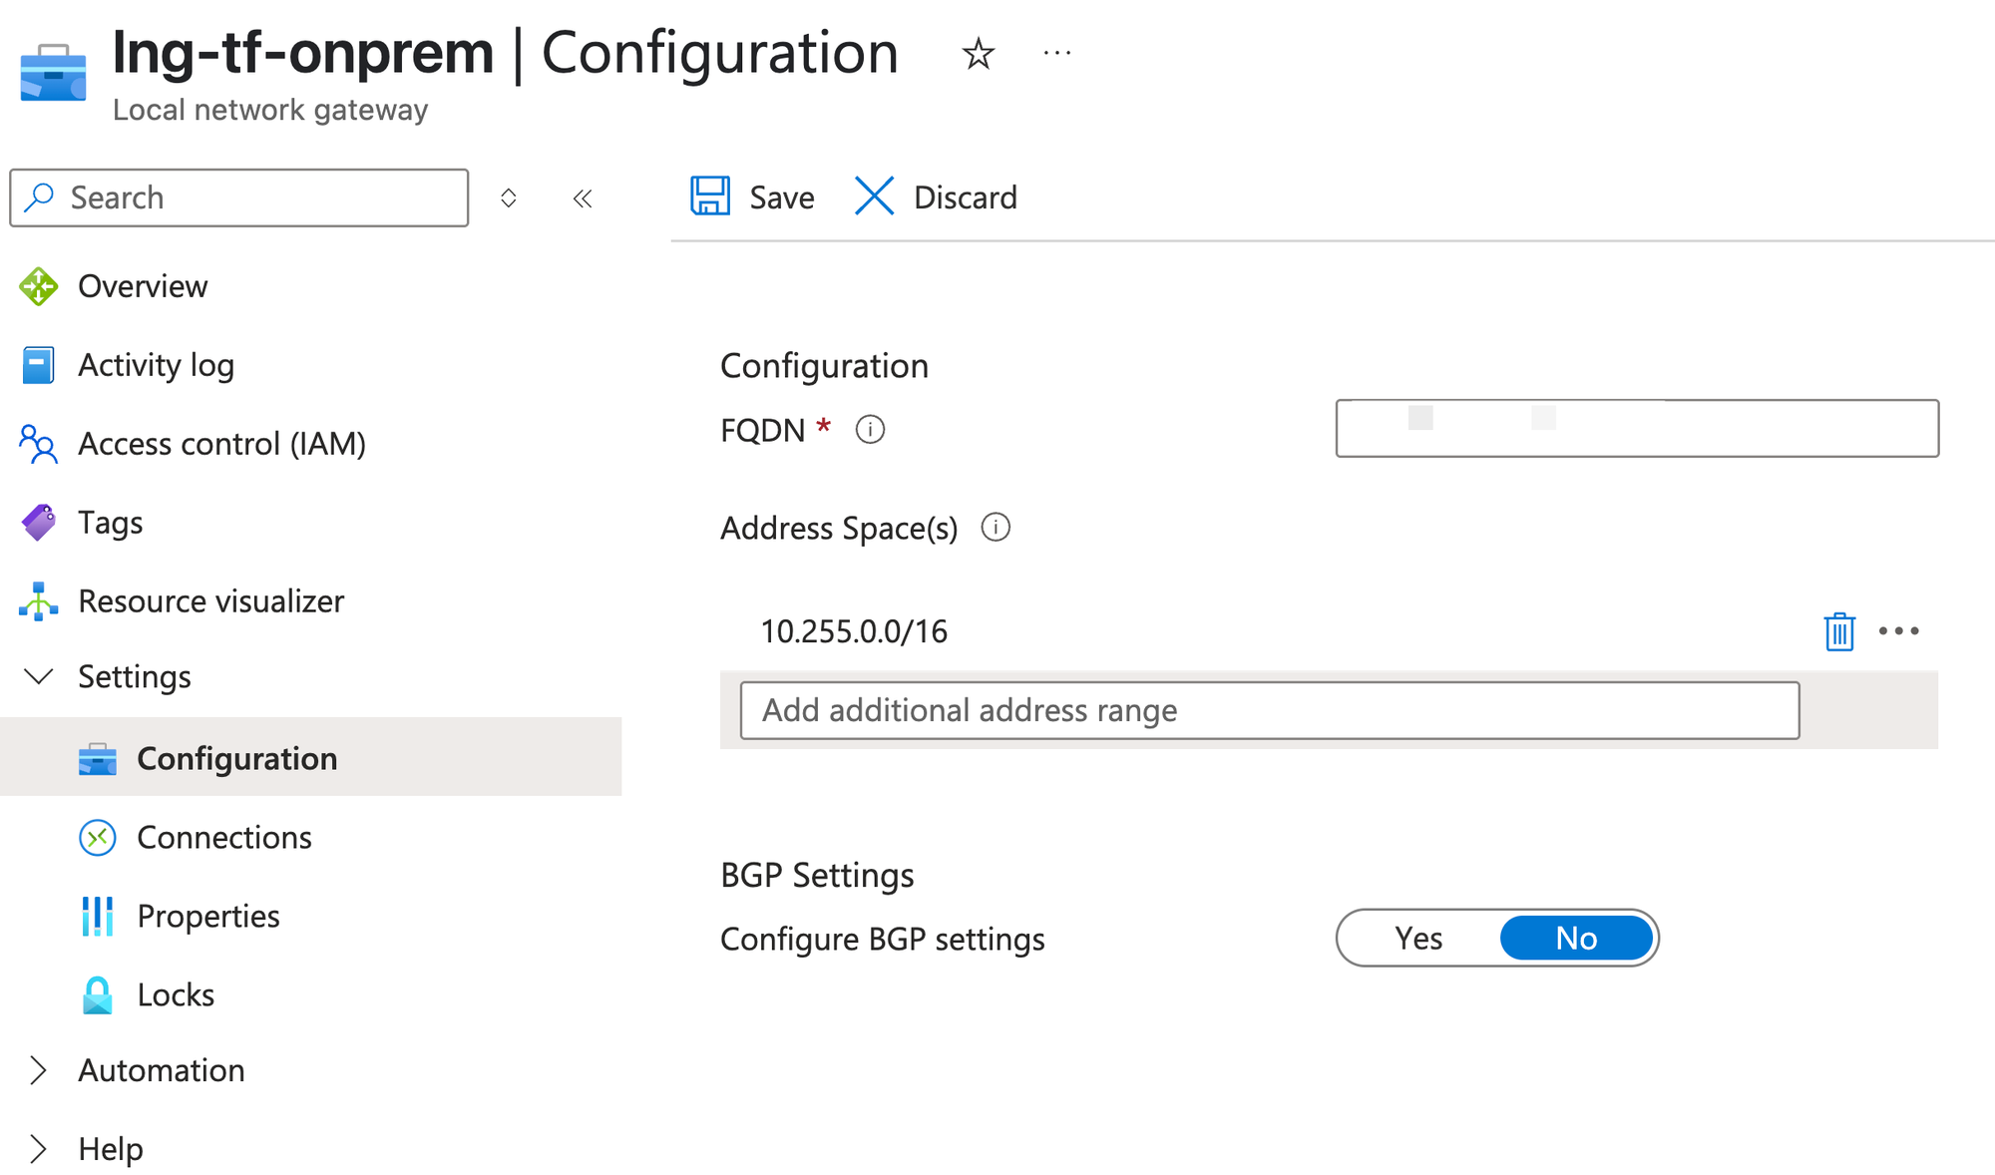This screenshot has height=1175, width=1995.
Task: Set Configure BGP settings to Yes
Action: tap(1418, 939)
